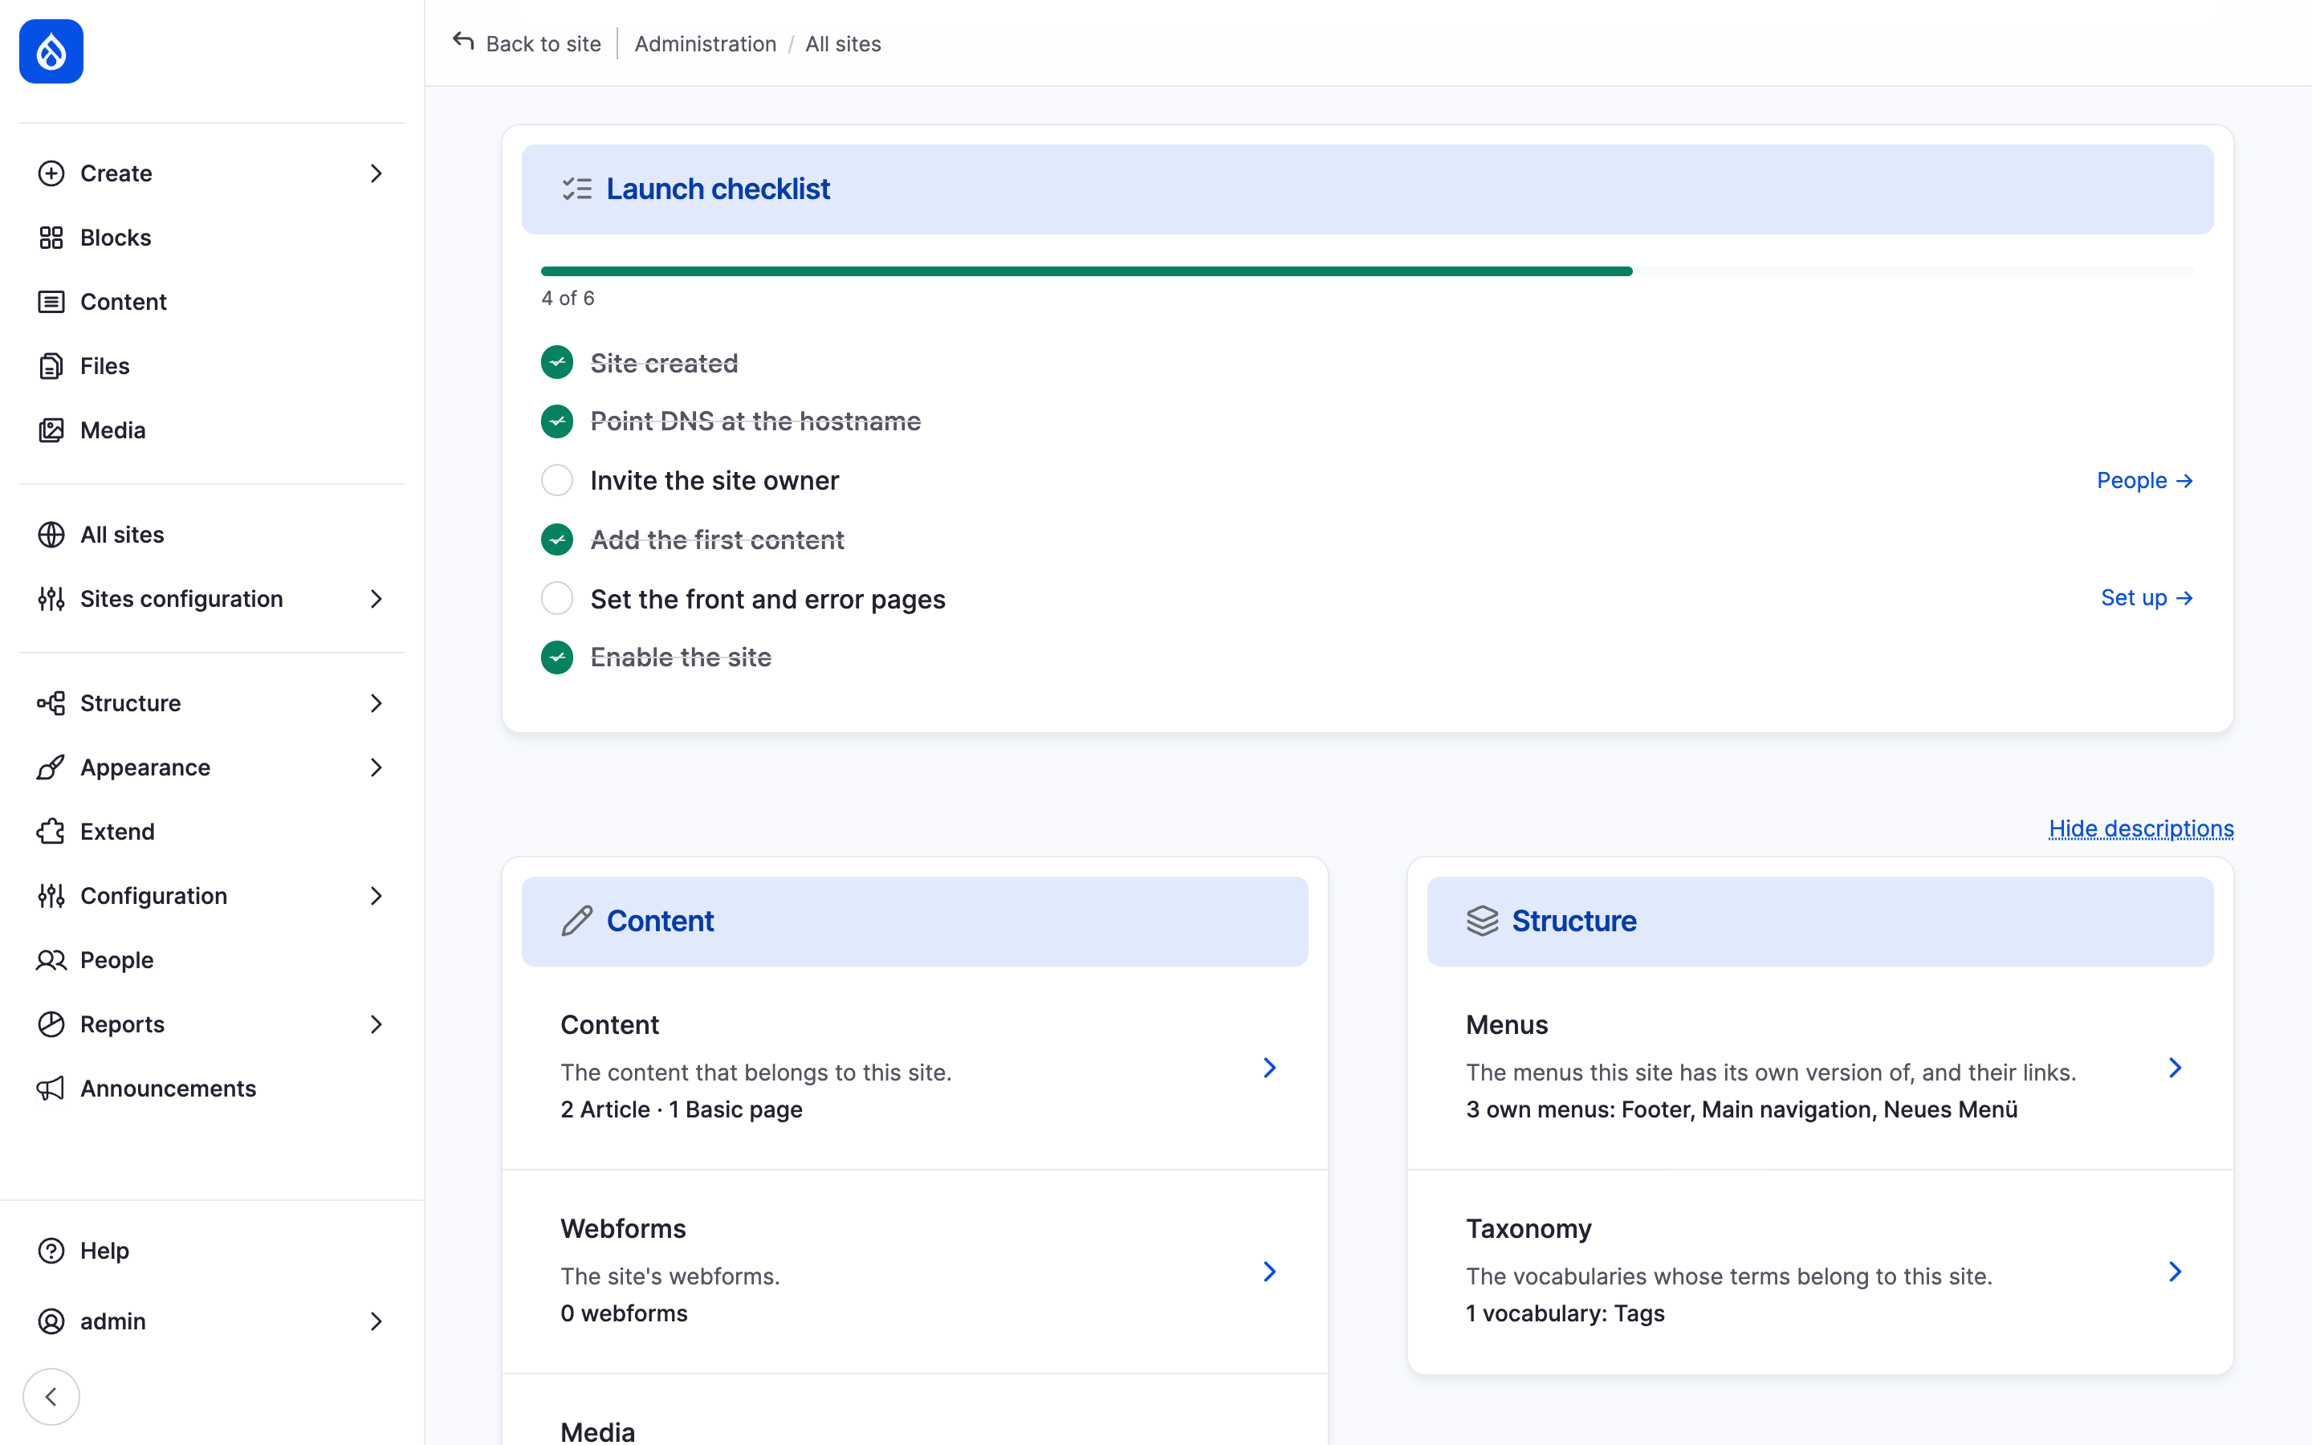Expand the Create submenu chevron
Viewport: 2312px width, 1445px height.
point(377,173)
